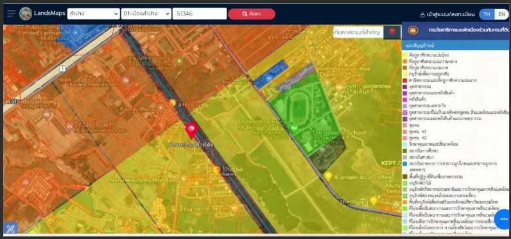Screen dimensions: 511x239
Task: Click the Nakhon Lampang Municipal Stadium green marker
Action: pyautogui.click(x=293, y=128)
